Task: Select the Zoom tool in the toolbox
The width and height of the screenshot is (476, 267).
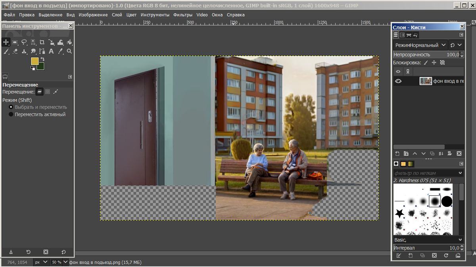Action: click(69, 51)
